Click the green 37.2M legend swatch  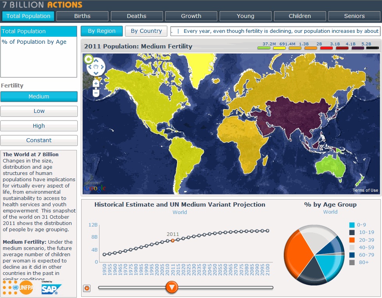click(x=264, y=48)
